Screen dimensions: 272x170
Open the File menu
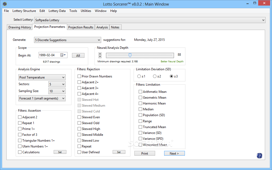6,11
